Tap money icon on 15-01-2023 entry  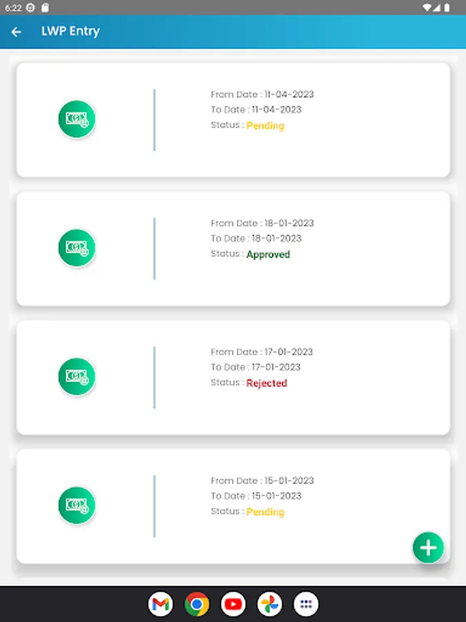click(77, 505)
